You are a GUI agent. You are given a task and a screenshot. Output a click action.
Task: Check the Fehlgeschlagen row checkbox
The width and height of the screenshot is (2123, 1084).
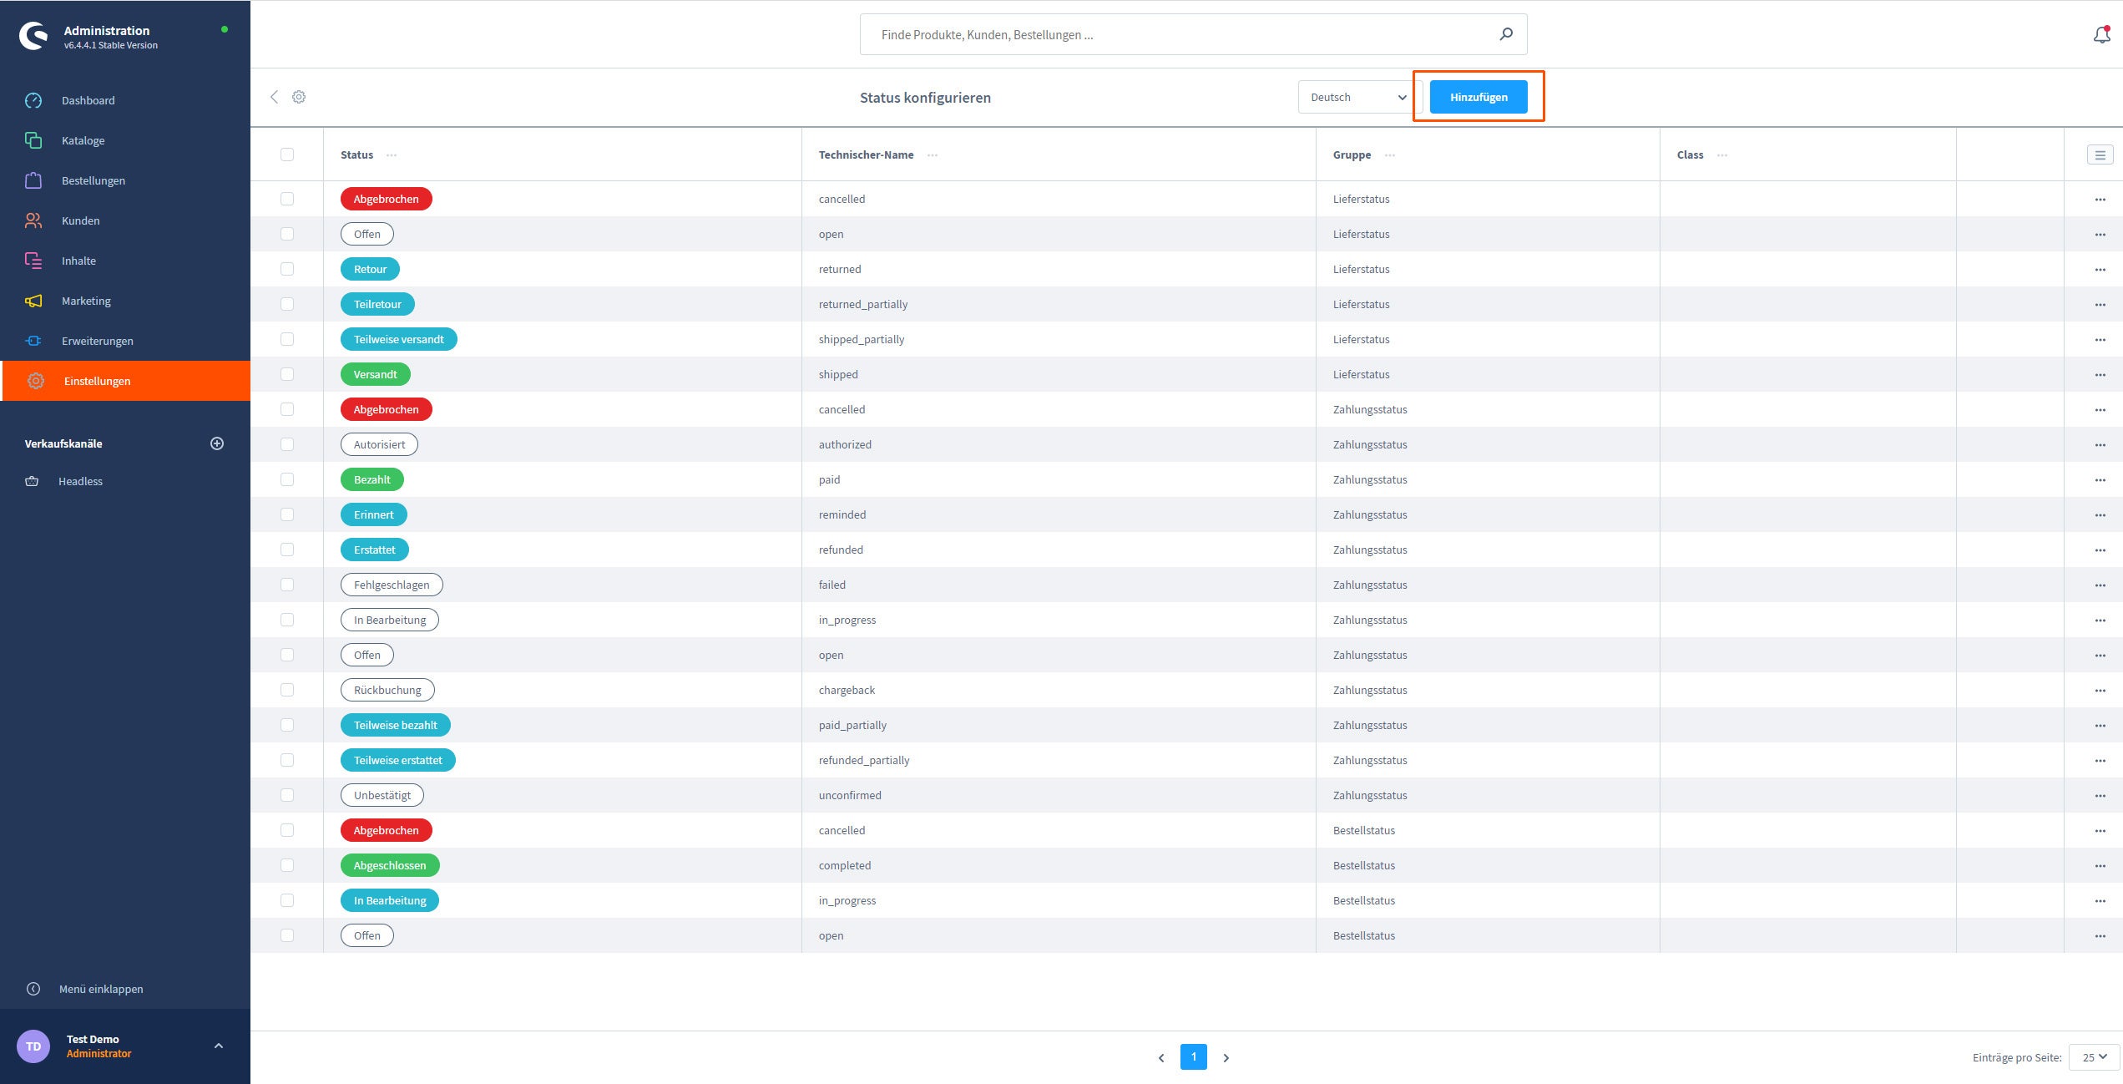click(x=287, y=585)
